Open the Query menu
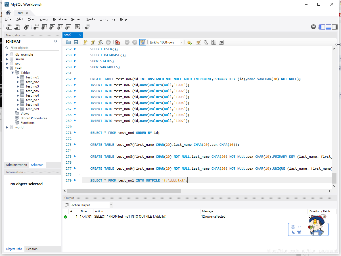 44,19
